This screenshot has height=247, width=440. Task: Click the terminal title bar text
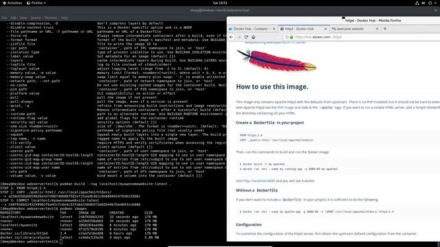[220, 10]
